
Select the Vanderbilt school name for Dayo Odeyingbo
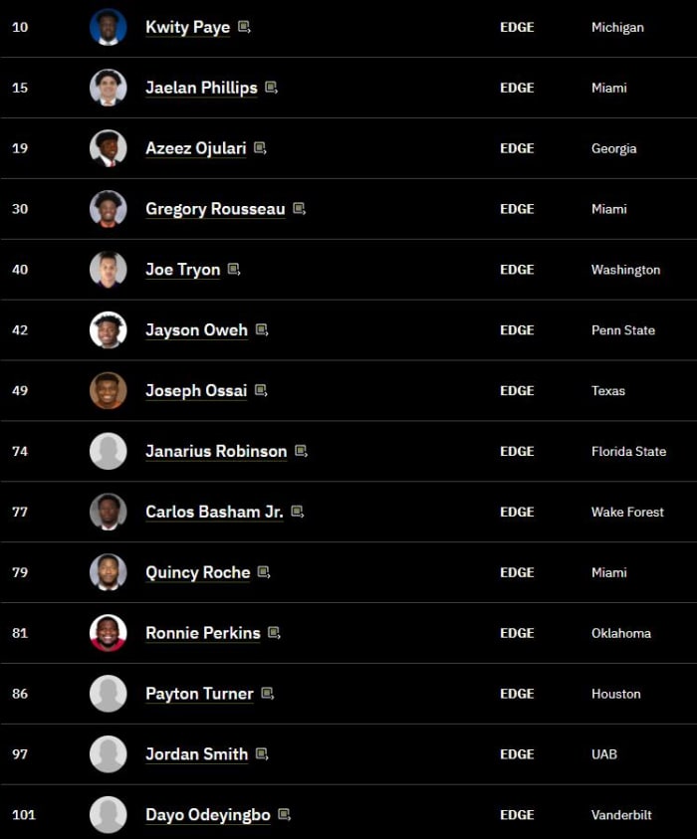click(621, 814)
